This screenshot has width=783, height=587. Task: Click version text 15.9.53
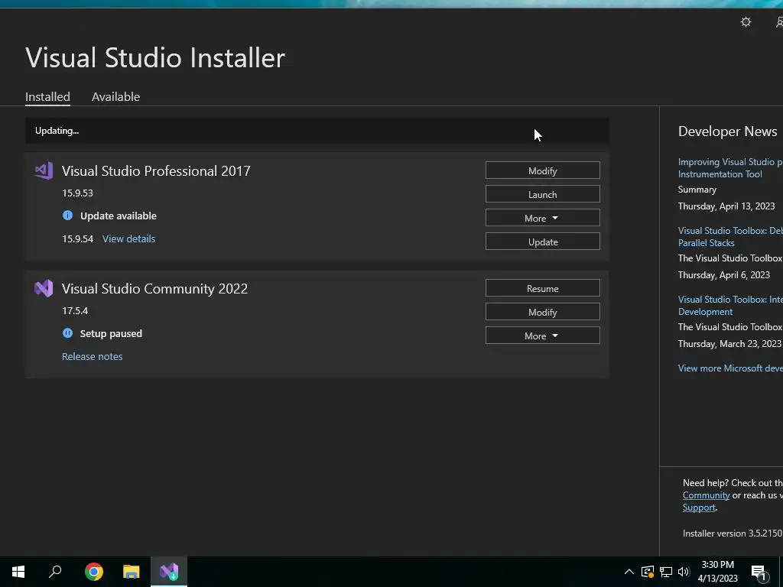pos(77,193)
